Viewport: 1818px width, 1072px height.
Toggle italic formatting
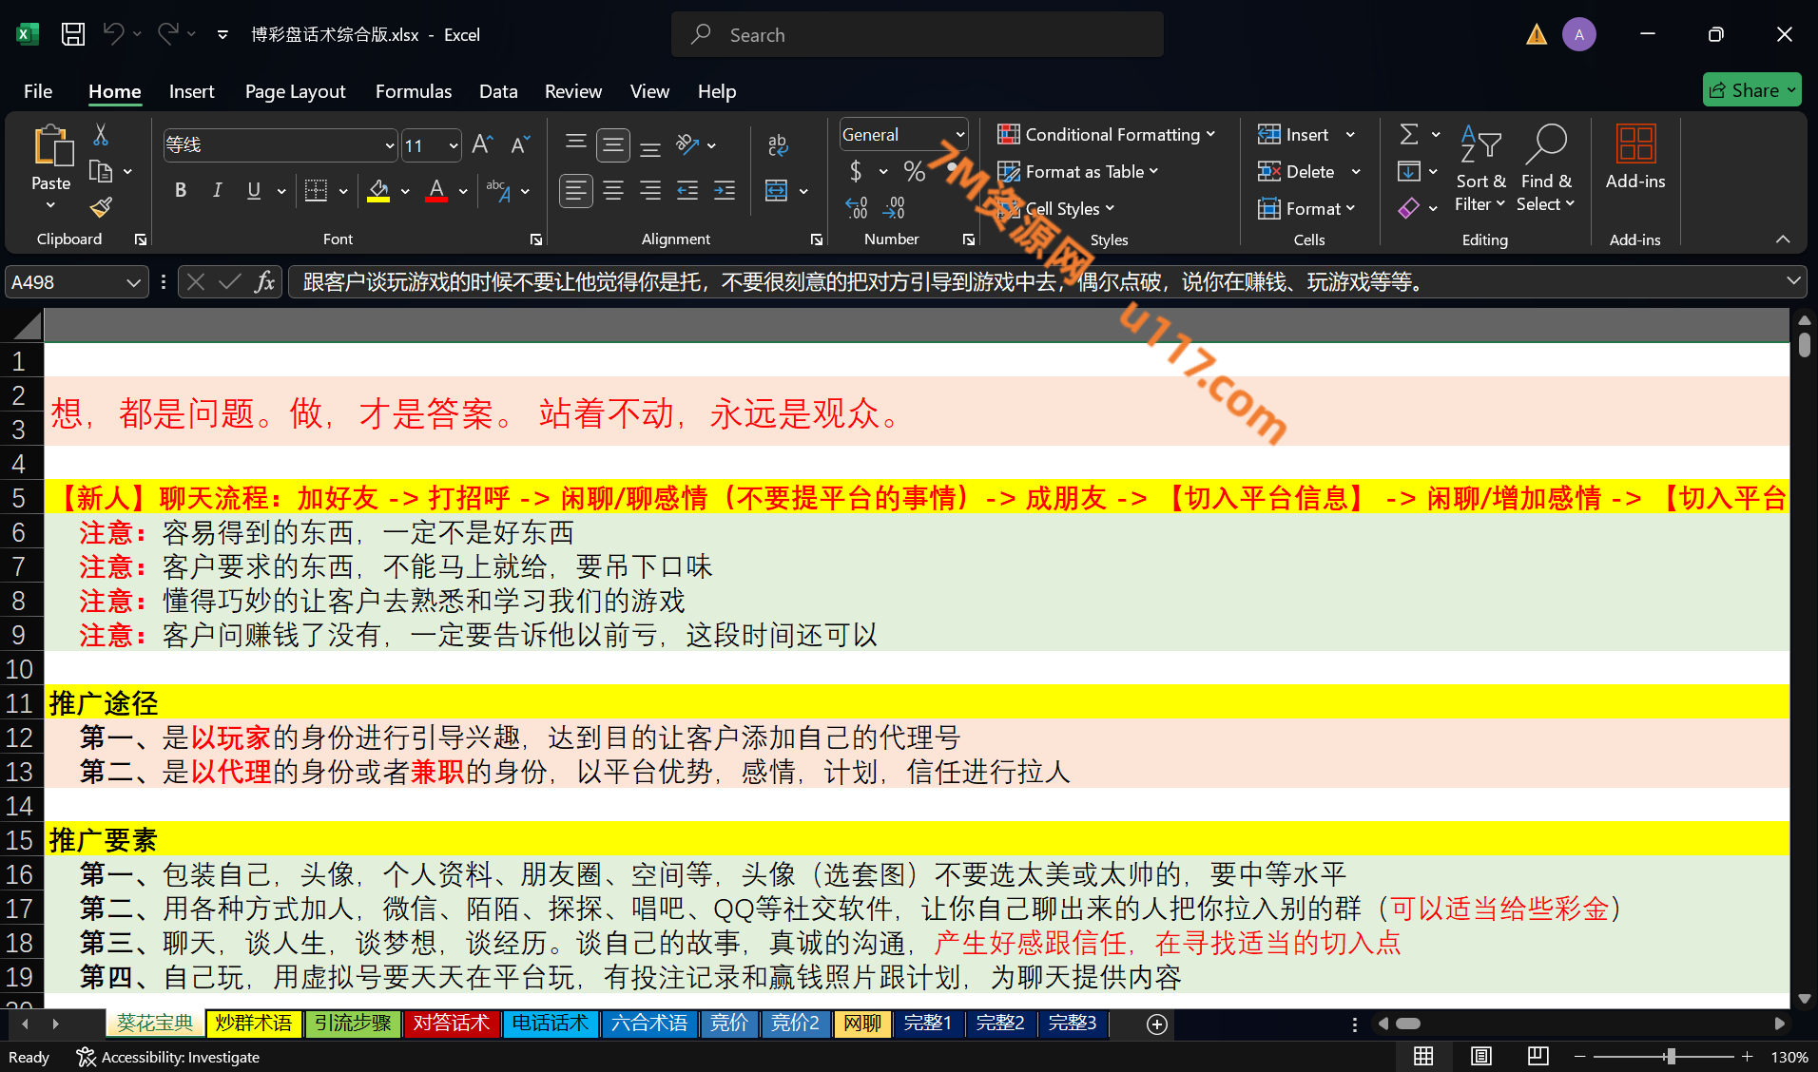coord(217,191)
